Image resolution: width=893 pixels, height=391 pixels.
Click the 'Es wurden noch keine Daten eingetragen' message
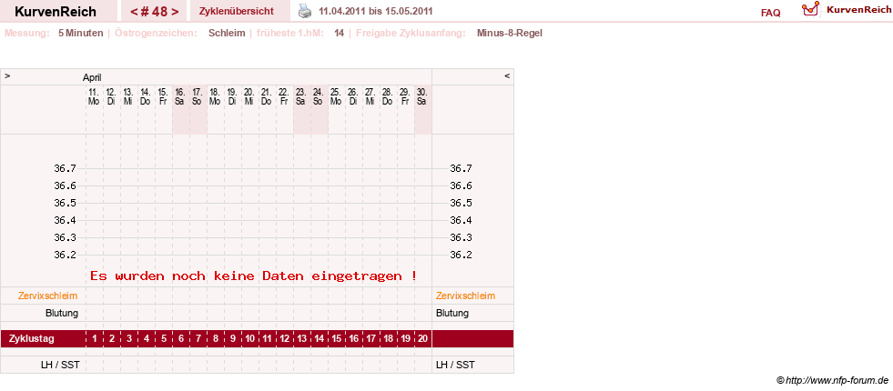coord(253,276)
